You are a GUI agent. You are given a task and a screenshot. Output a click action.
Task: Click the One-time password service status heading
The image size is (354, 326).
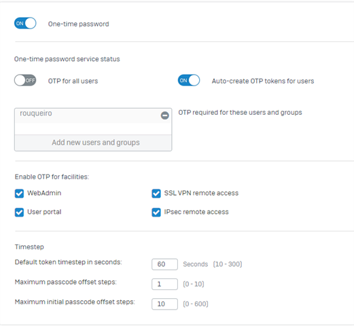tap(67, 59)
